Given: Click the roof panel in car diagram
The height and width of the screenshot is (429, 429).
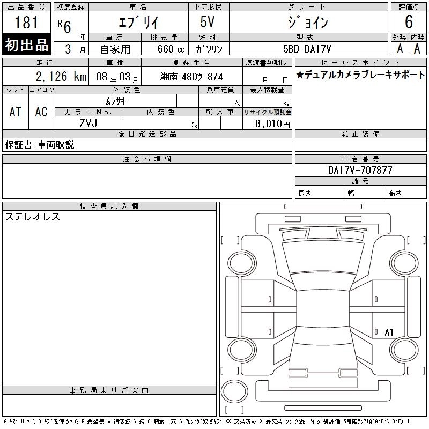Looking at the screenshot, I should (323, 309).
